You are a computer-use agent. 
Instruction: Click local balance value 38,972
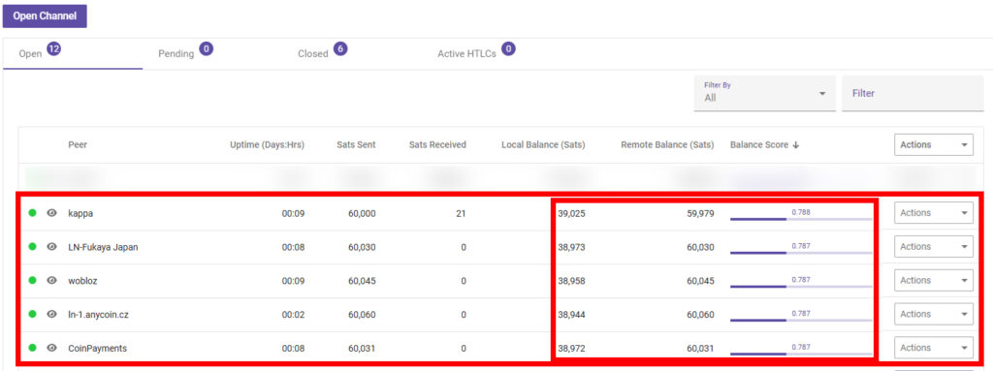[571, 348]
